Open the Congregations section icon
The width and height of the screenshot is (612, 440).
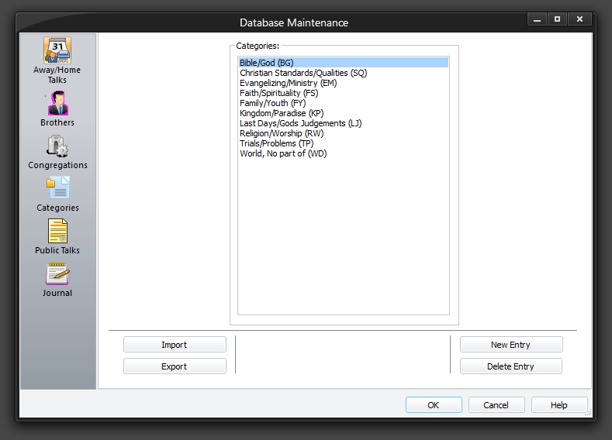point(57,146)
